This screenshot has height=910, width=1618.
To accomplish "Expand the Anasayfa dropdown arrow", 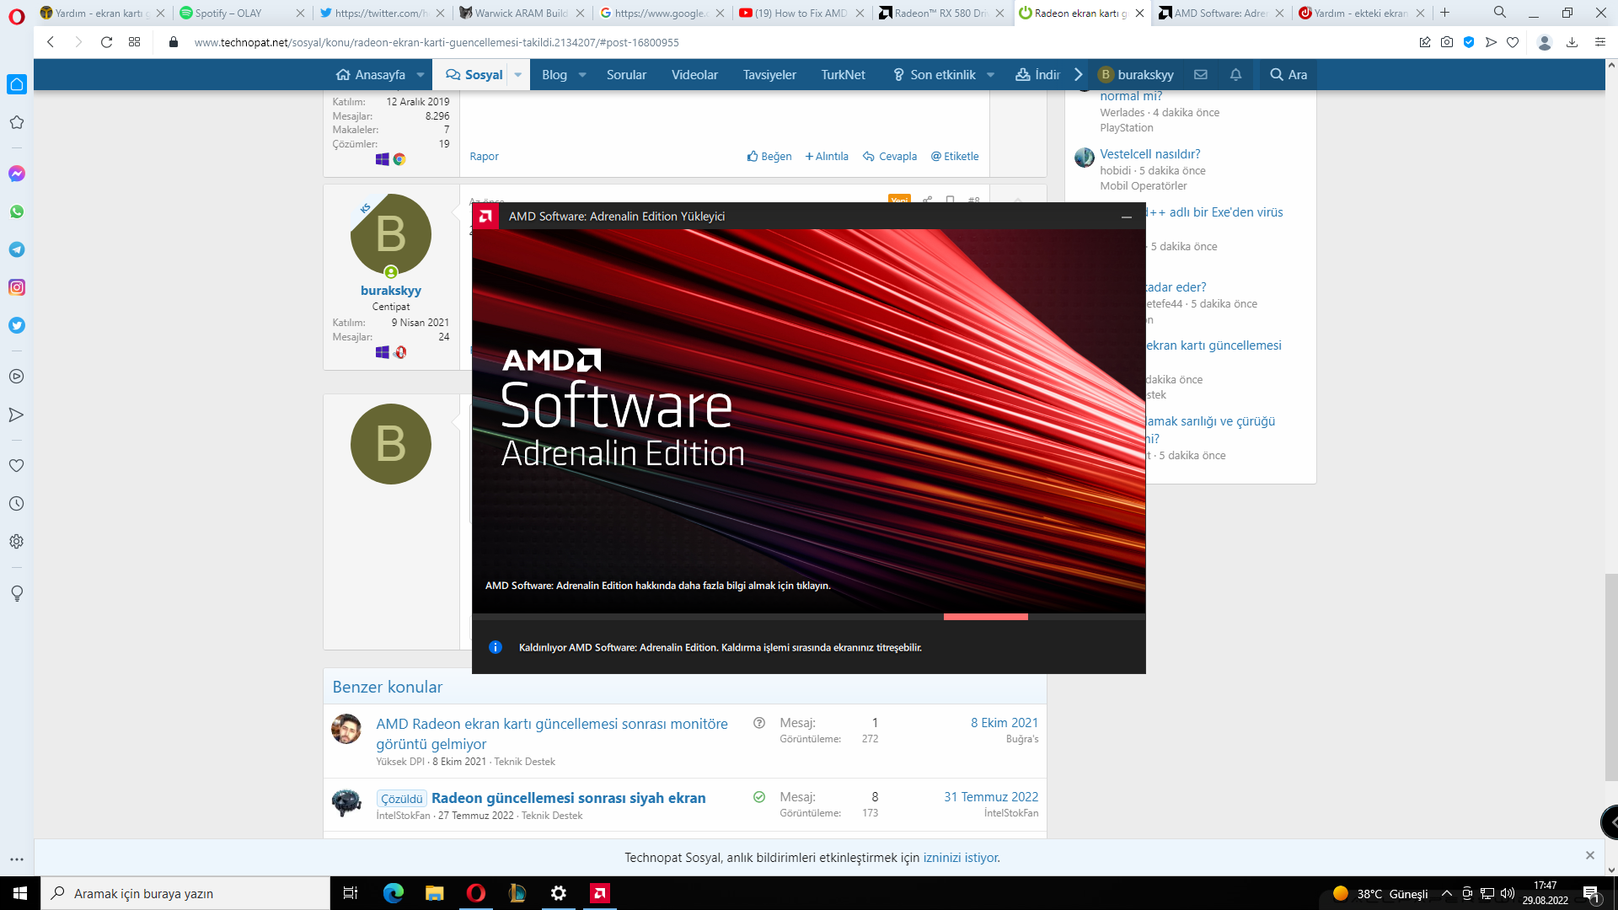I will pos(421,75).
